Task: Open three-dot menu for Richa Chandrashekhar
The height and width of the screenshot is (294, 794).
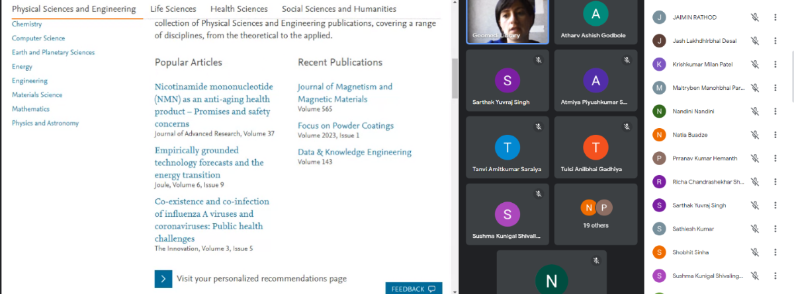Action: [x=775, y=182]
